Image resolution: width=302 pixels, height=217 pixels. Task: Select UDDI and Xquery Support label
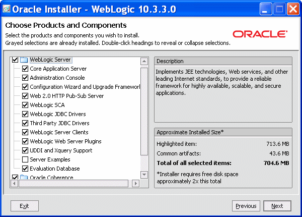61,150
